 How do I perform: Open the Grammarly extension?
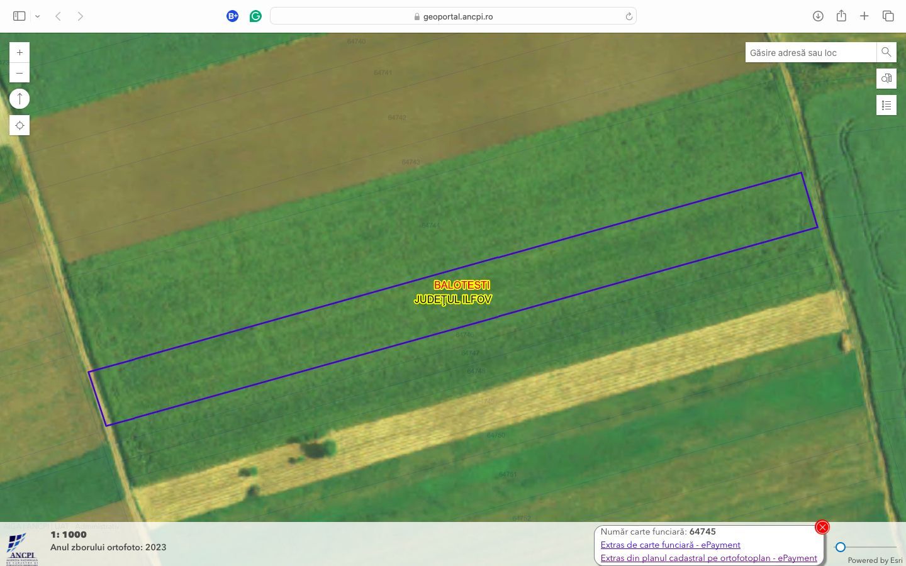pyautogui.click(x=255, y=16)
